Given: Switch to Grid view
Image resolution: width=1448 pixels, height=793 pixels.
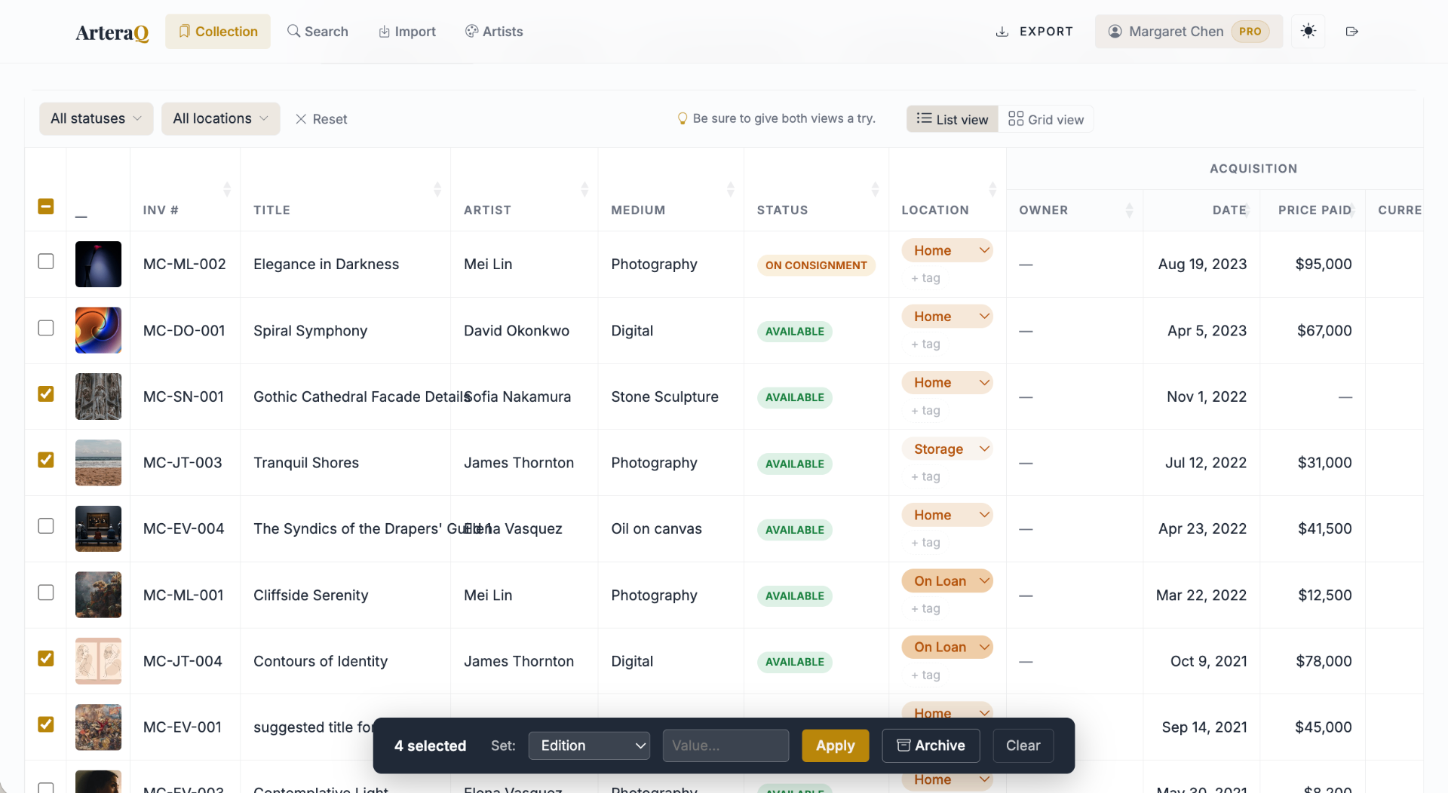Looking at the screenshot, I should coord(1045,118).
